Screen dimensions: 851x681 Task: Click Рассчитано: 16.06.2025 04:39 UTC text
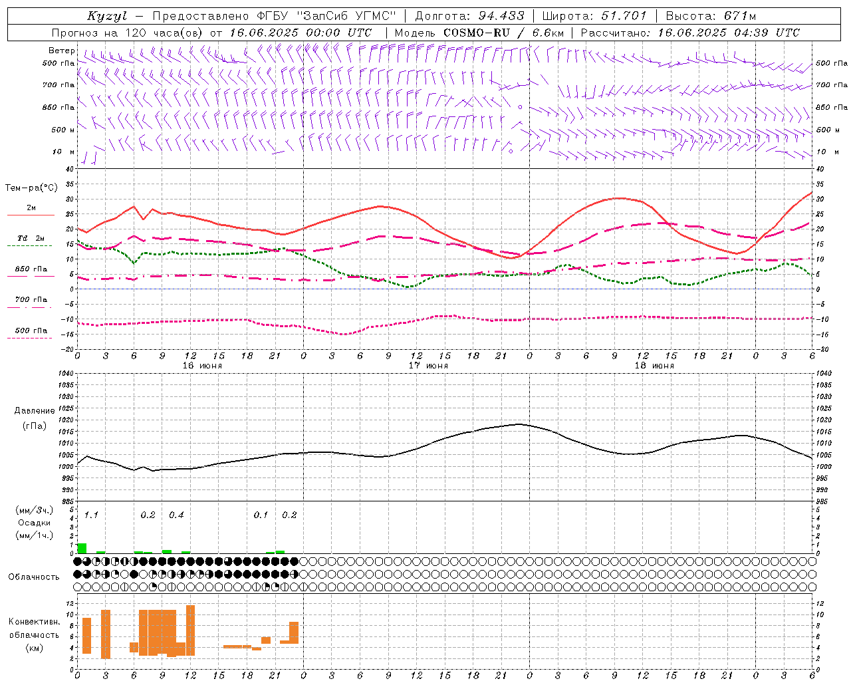point(689,33)
